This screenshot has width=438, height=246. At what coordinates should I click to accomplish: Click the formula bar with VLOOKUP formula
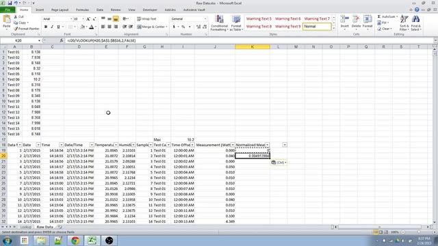[248, 41]
